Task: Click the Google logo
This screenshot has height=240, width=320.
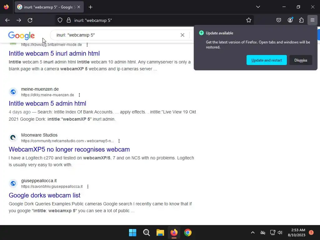Action: tap(22, 36)
